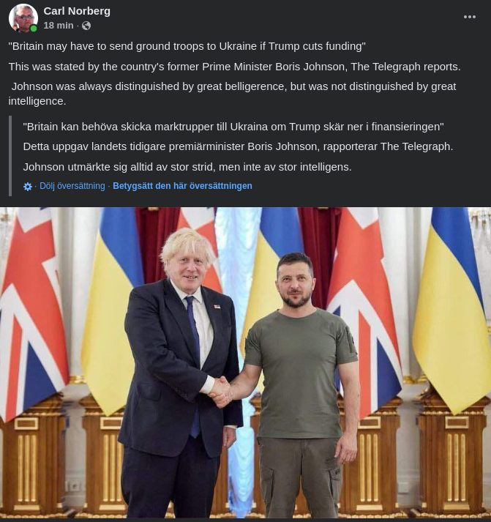Click Boris Johnson's face in the photo

coord(187,265)
